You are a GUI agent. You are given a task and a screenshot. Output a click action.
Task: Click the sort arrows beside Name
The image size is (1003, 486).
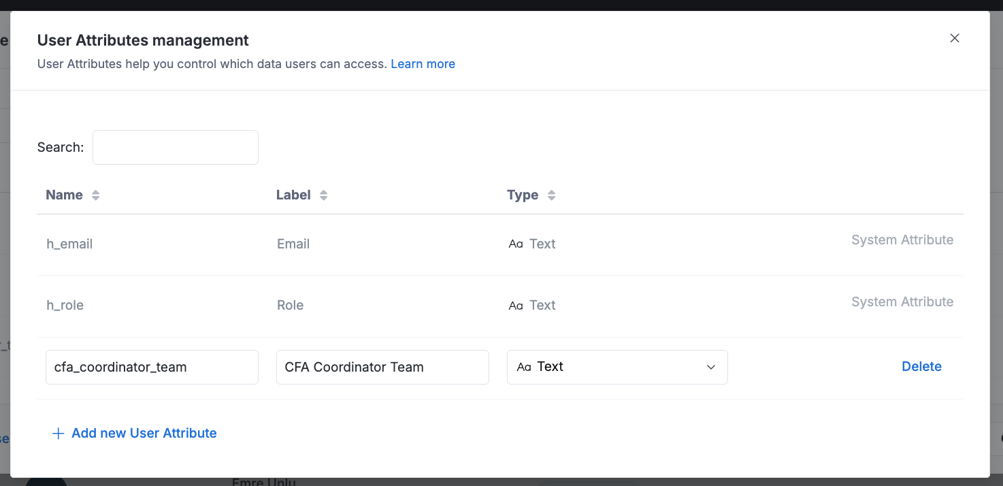pos(96,195)
